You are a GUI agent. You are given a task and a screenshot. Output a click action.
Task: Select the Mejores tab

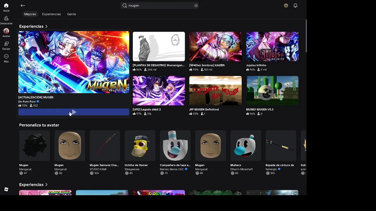tap(30, 14)
